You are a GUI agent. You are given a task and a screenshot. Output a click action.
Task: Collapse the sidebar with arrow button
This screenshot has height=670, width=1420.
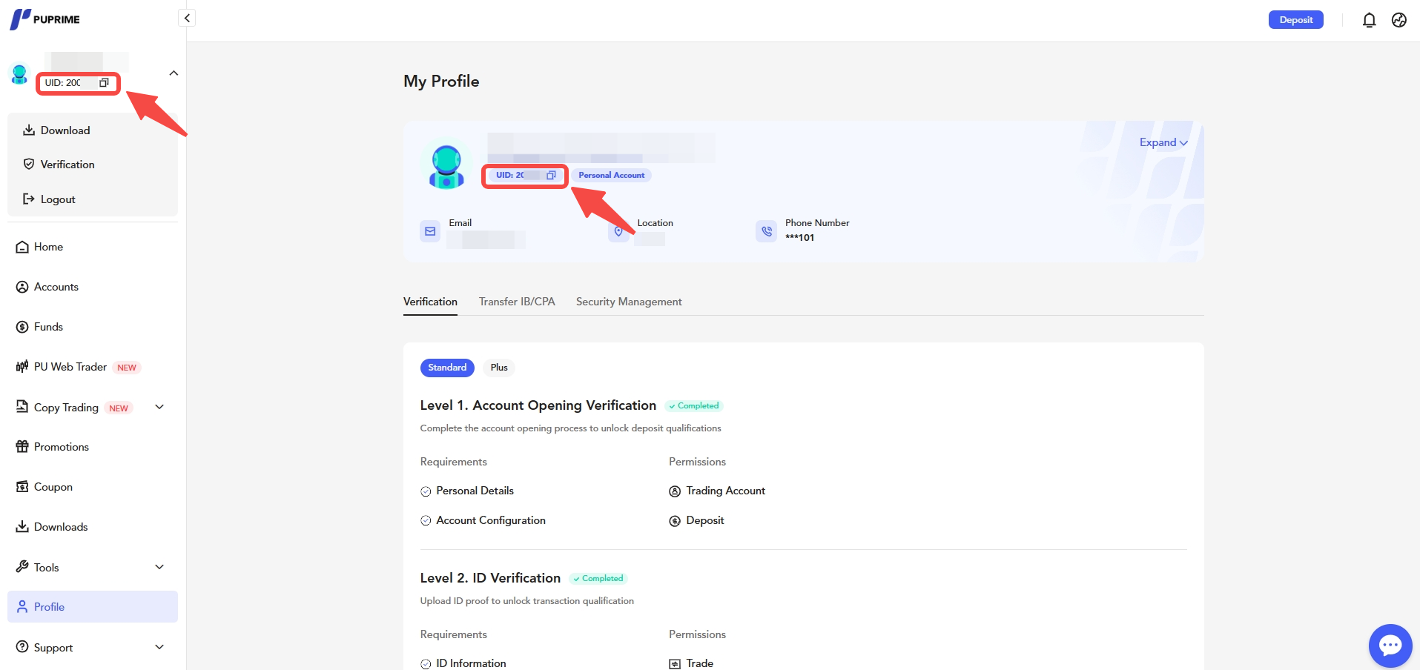tap(187, 18)
